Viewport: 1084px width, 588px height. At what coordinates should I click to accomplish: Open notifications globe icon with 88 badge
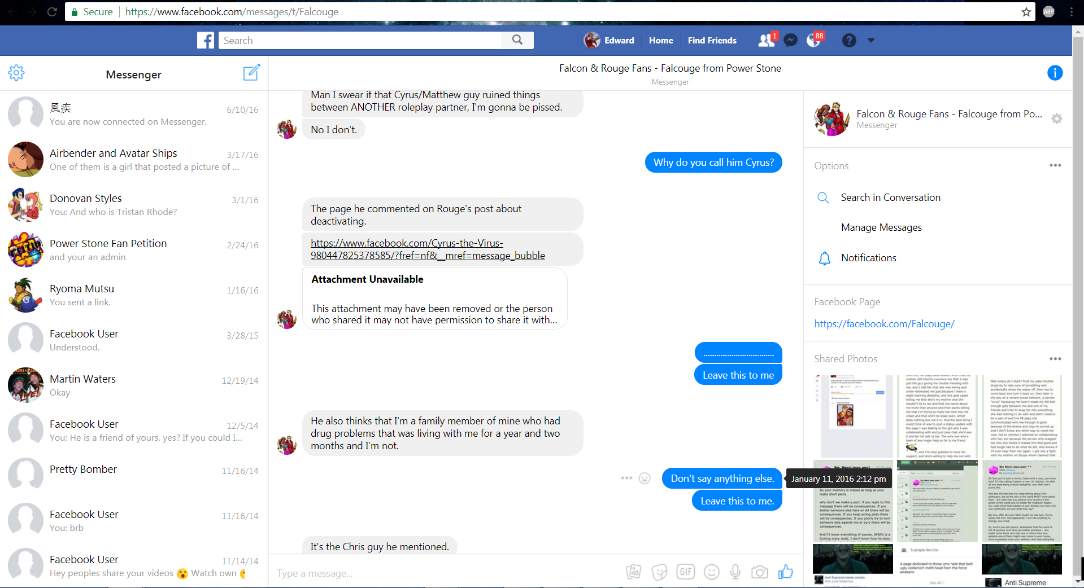point(813,40)
